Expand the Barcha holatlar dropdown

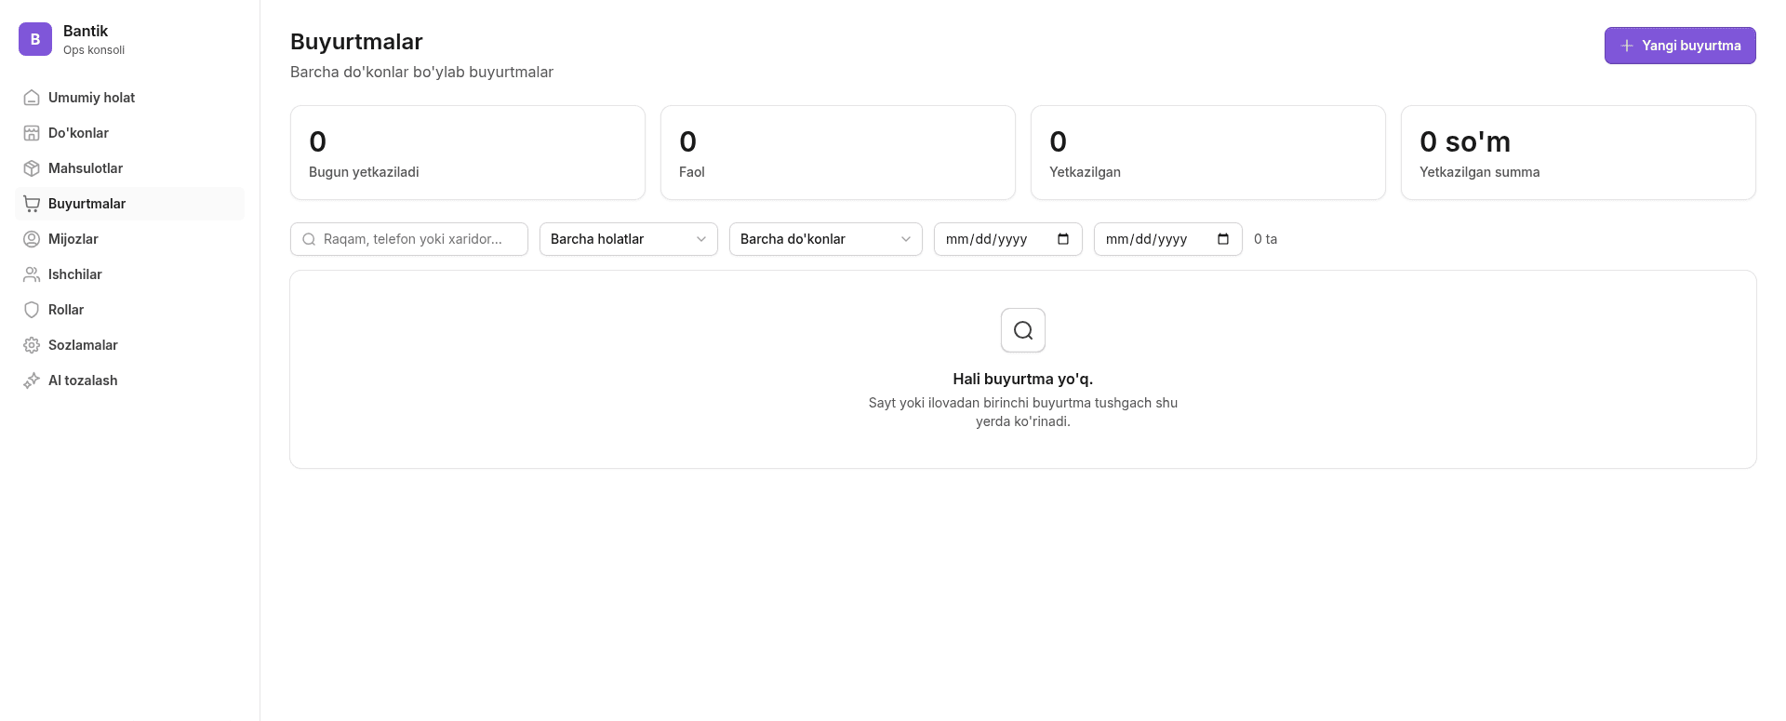(629, 239)
